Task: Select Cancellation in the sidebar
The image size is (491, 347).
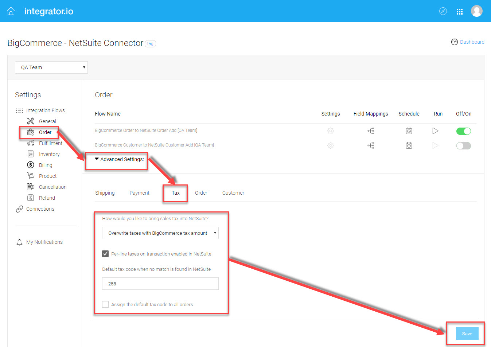Action: tap(53, 187)
